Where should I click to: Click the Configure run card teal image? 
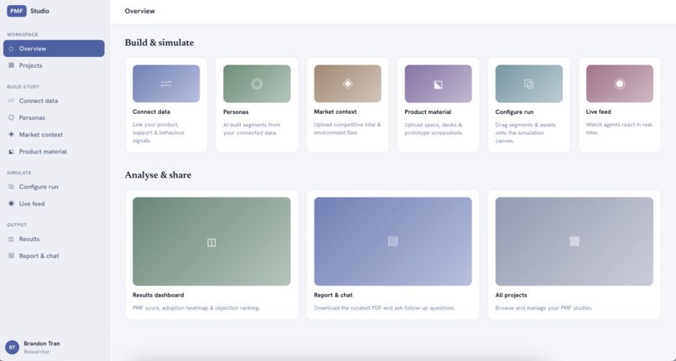click(x=529, y=84)
